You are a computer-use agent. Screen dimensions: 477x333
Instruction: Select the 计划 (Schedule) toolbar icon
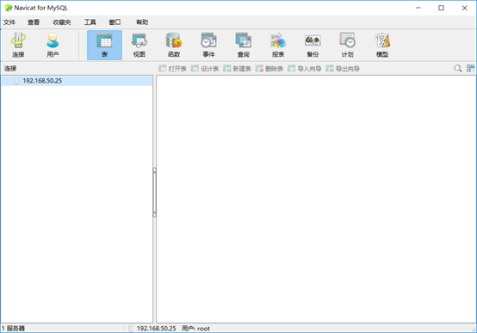pos(347,45)
